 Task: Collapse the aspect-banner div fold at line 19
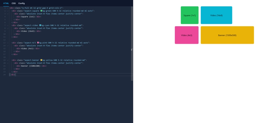7,60
